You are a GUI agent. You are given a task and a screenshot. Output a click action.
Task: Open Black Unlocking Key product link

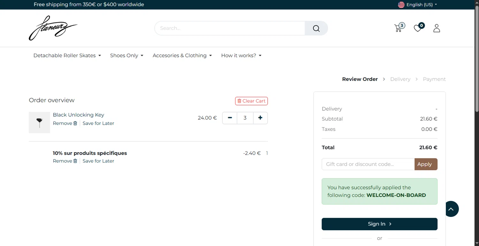[79, 115]
